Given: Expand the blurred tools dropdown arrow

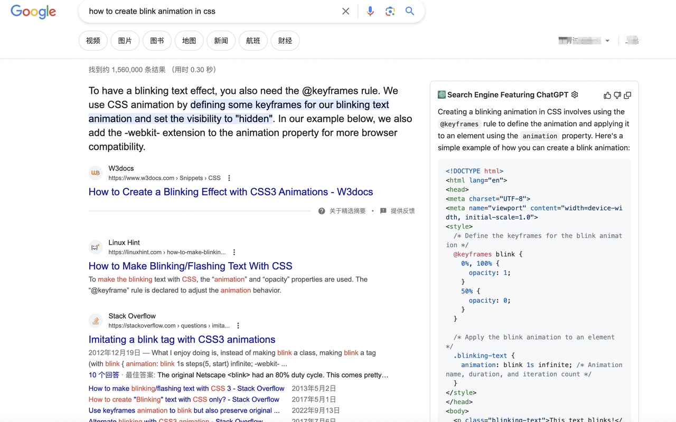Looking at the screenshot, I should click(x=607, y=41).
